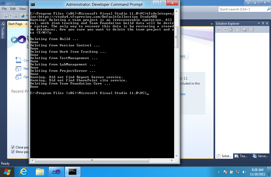The height and width of the screenshot is (177, 271).
Task: Click the Command Prompt title bar system icon
Action: (33, 5)
